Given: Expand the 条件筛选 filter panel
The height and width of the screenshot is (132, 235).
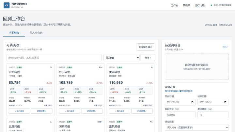Looking at the screenshot, I should coord(145,47).
